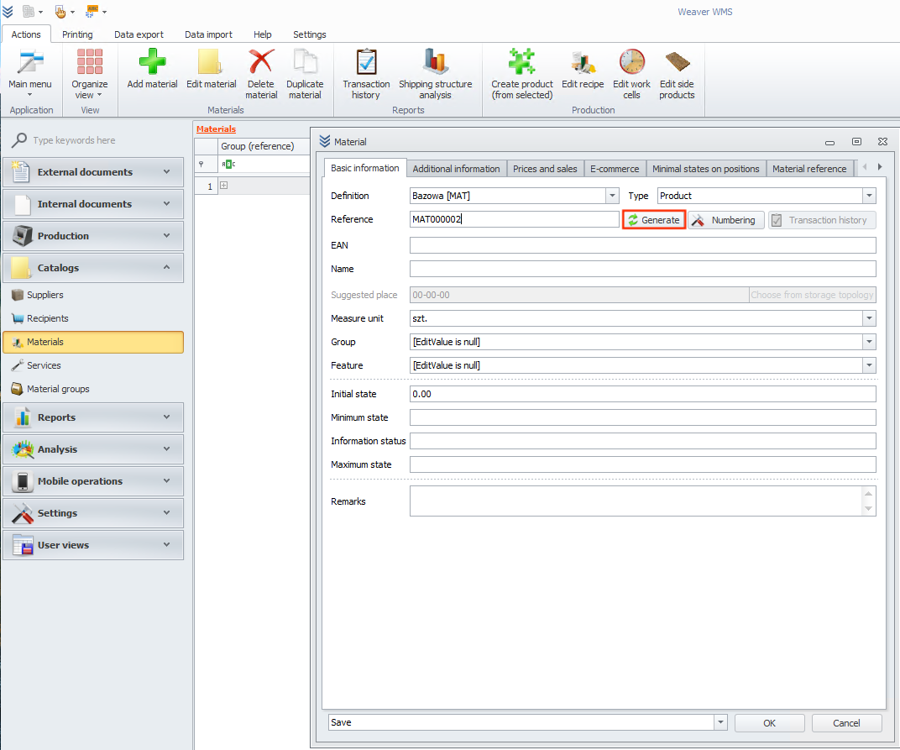This screenshot has width=900, height=750.
Task: Click the Weaver logo in title bar
Action: pyautogui.click(x=8, y=12)
